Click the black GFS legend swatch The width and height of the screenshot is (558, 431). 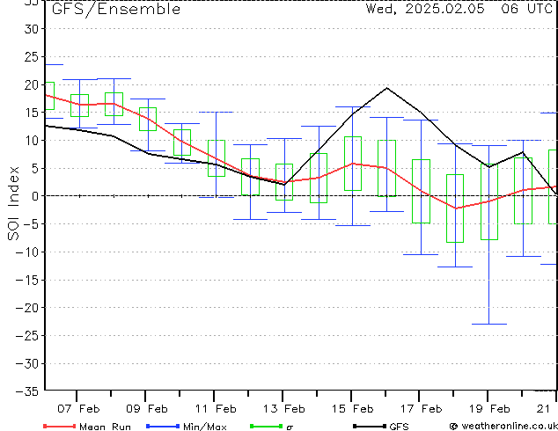pos(370,426)
